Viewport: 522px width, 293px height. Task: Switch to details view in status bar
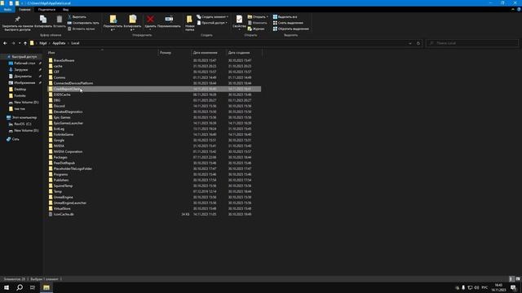(x=511, y=279)
